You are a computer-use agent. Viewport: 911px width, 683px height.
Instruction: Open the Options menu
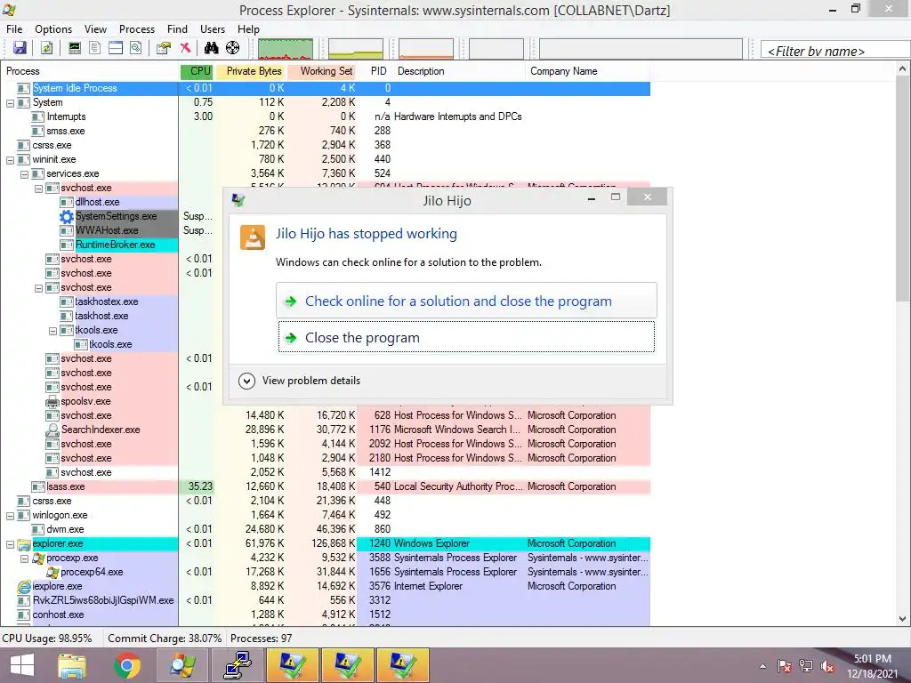pos(53,29)
